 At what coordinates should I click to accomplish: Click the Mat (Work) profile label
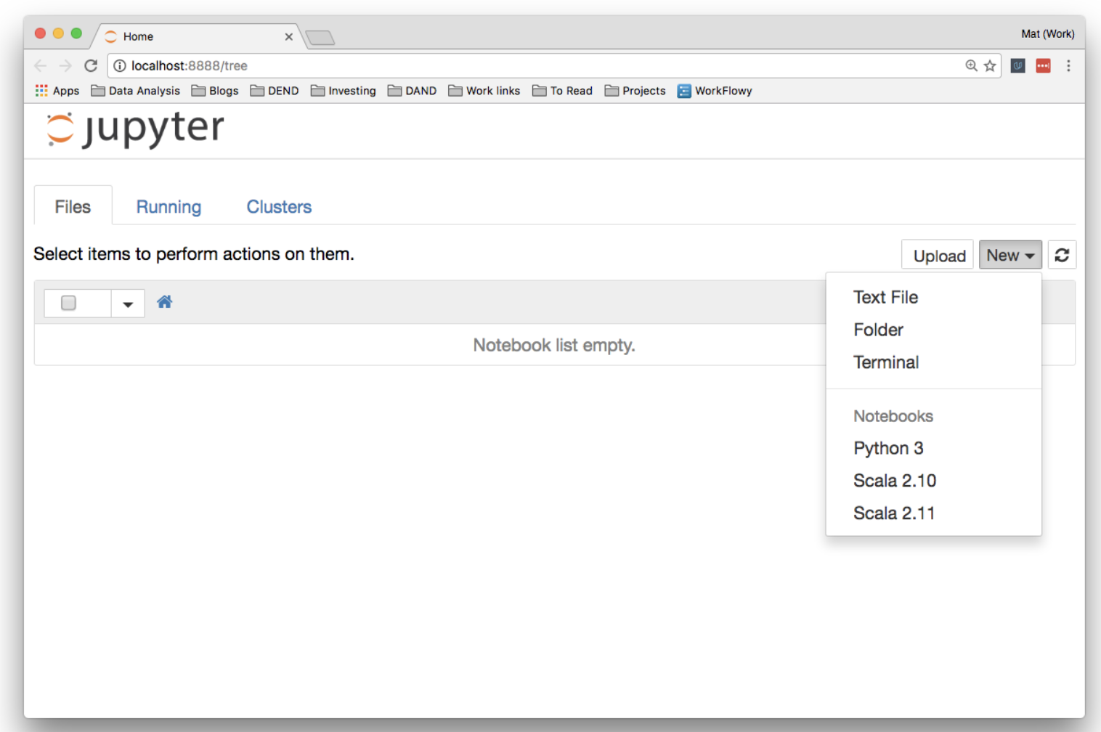point(1047,34)
